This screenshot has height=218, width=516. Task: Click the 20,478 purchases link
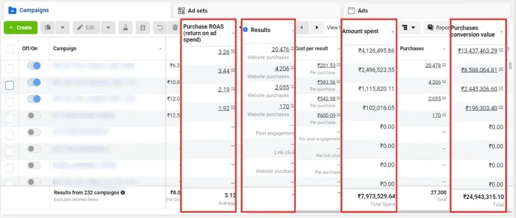tap(433, 65)
